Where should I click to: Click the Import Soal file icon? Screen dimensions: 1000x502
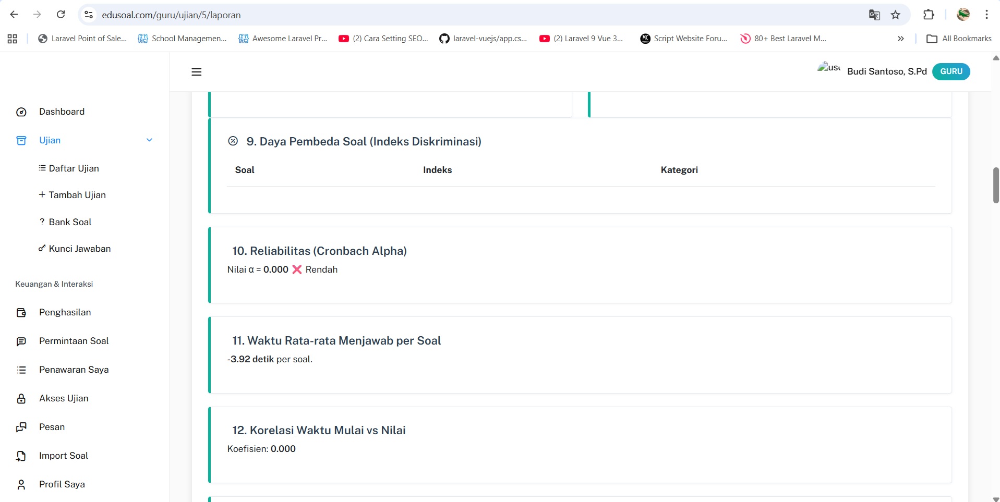21,456
